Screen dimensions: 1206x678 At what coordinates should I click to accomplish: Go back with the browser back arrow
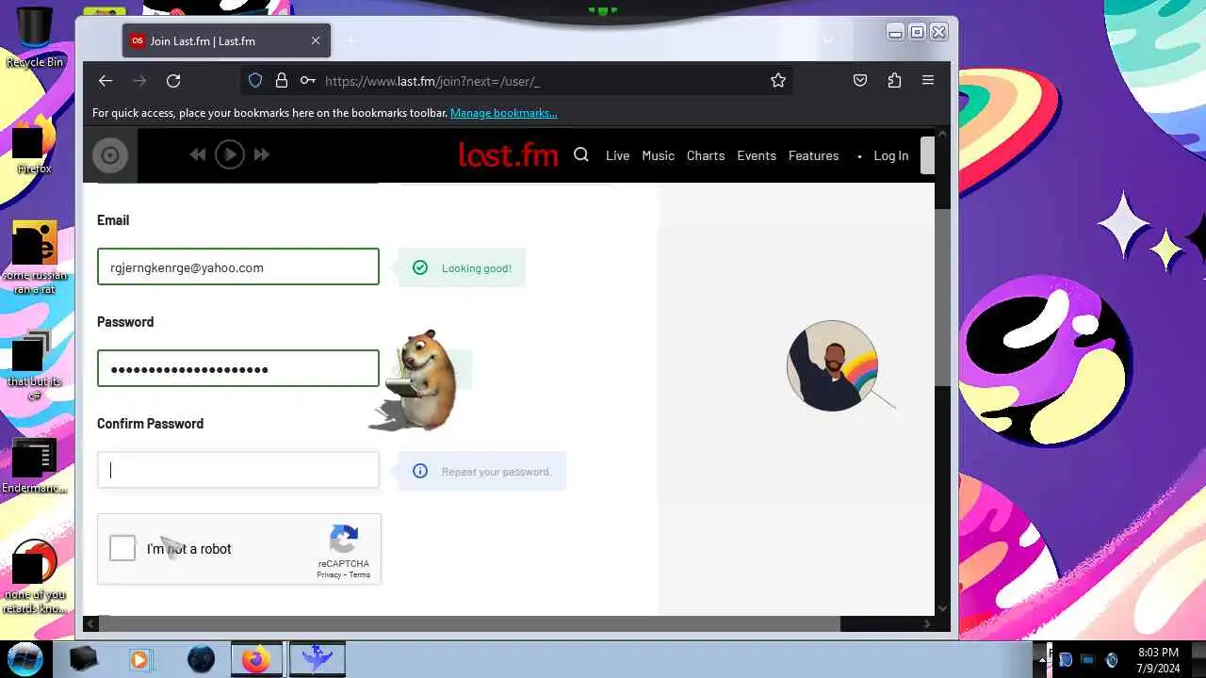(x=106, y=81)
